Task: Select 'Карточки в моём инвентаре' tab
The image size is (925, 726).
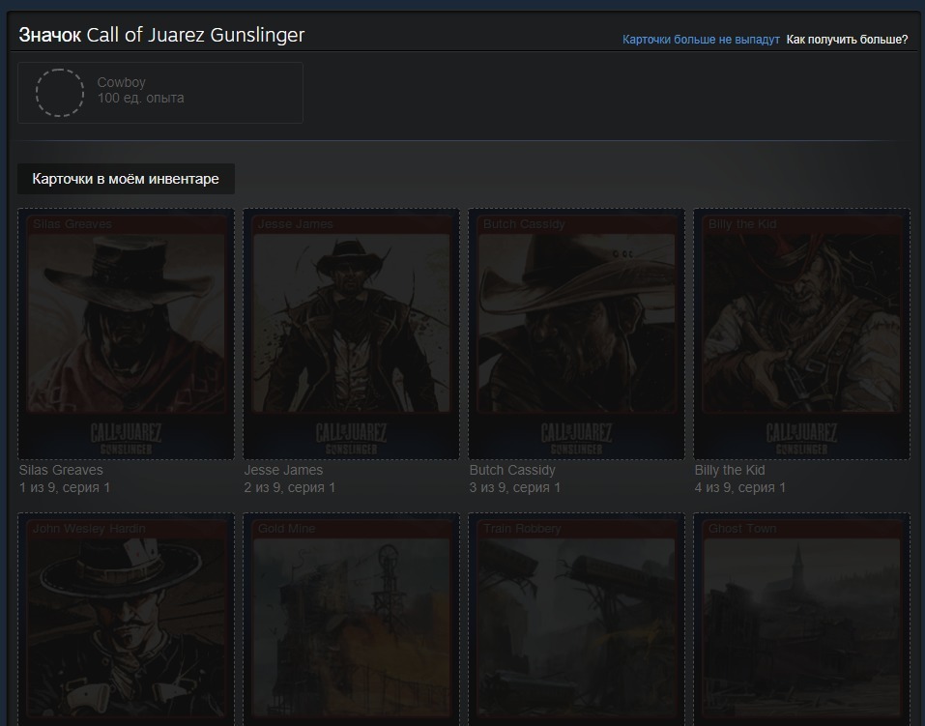Action: [x=126, y=179]
